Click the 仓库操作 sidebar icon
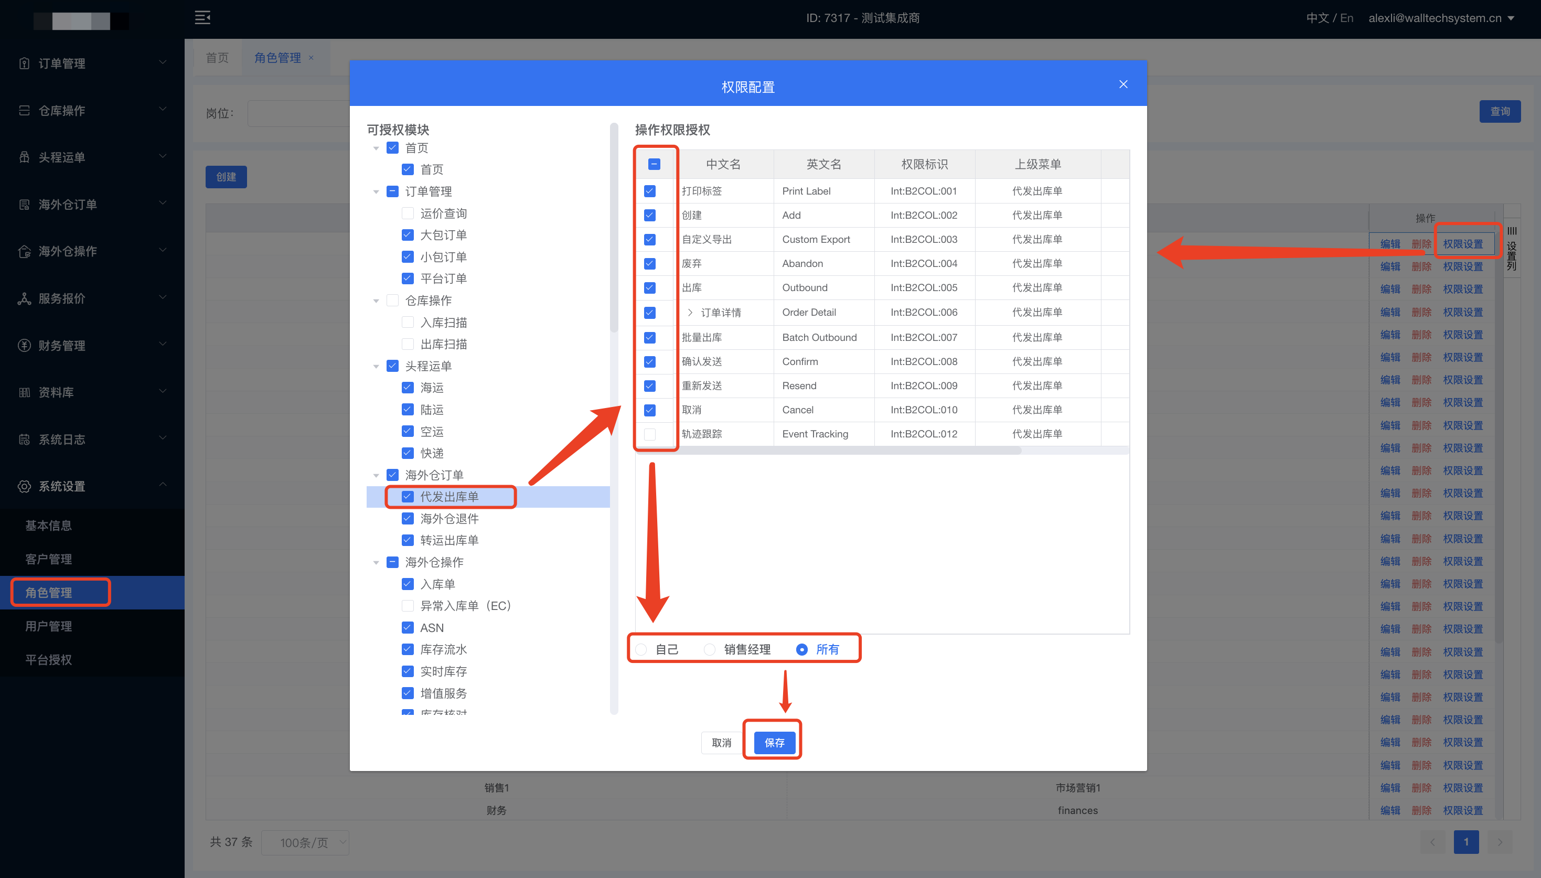Screen dimensions: 1541x878 (24, 110)
